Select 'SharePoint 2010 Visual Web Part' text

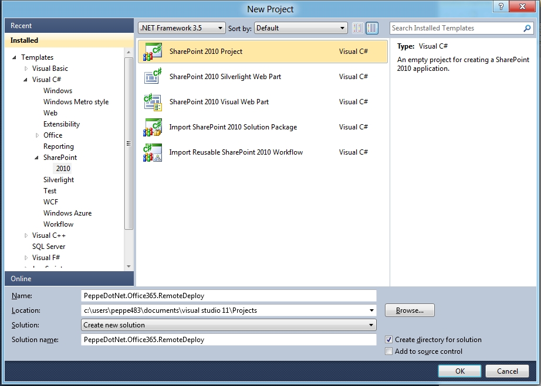click(219, 102)
